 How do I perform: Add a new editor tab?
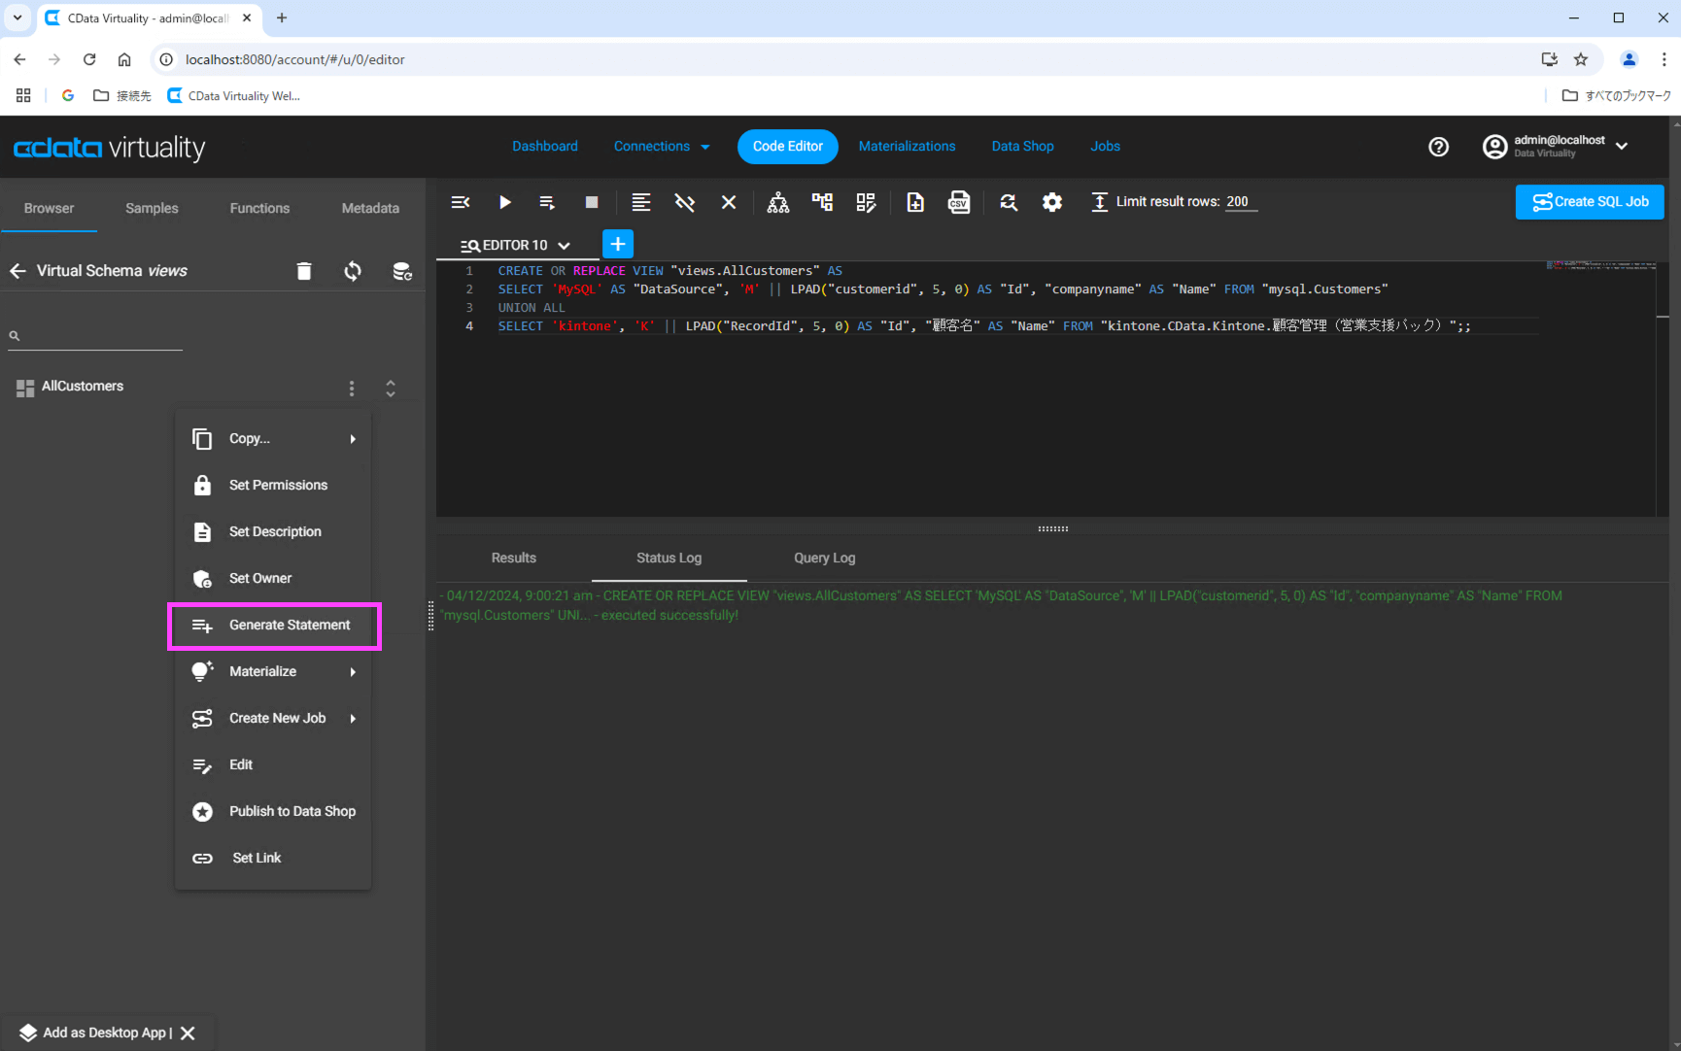[618, 244]
